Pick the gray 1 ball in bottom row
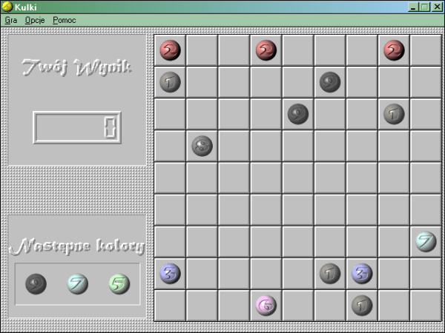 (362, 305)
